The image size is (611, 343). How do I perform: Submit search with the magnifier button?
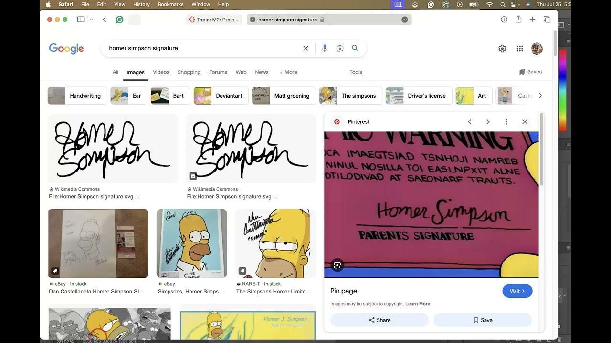point(355,48)
